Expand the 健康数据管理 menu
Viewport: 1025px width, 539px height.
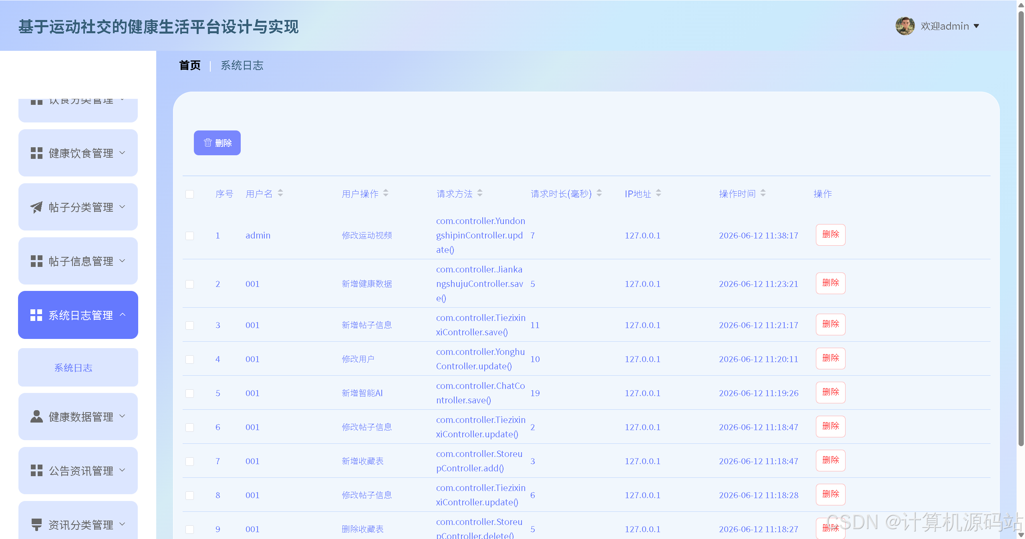pos(78,417)
